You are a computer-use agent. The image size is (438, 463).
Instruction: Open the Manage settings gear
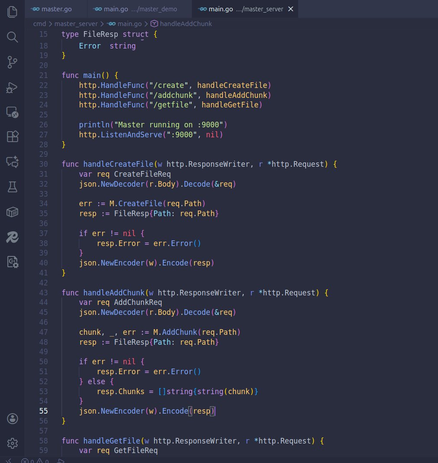point(12,443)
